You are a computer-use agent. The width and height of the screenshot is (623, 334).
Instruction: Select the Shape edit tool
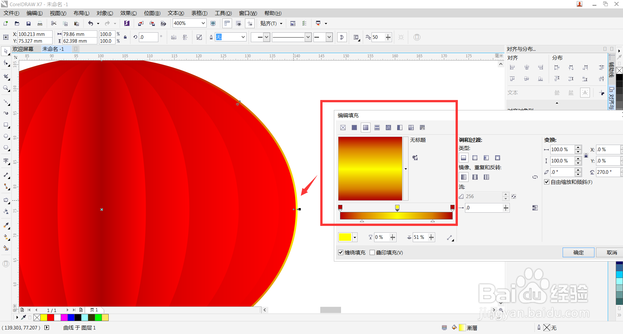click(6, 63)
